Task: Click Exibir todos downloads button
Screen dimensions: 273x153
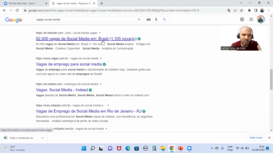Action: tap(256, 138)
